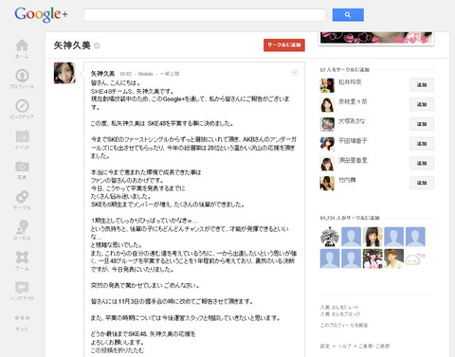Add 大塚あさな with the add button
This screenshot has width=455, height=357.
click(x=422, y=124)
